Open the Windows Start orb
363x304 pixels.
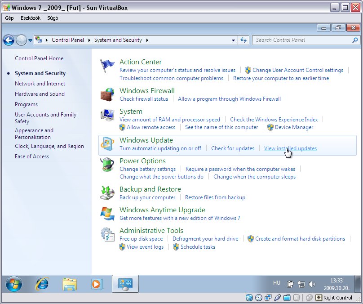click(x=14, y=284)
